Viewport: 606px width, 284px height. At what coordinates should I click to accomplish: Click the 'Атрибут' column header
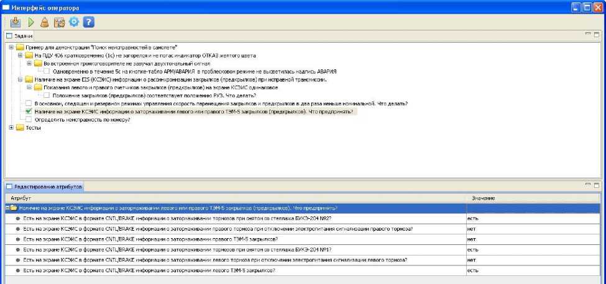coord(236,198)
